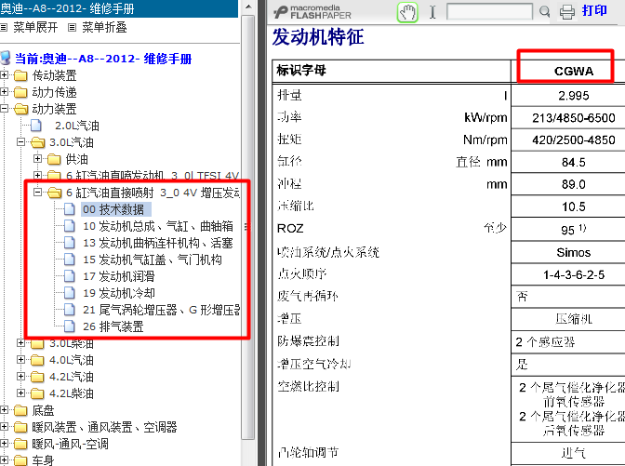Click the folder icon of 传动装置

pos(20,75)
